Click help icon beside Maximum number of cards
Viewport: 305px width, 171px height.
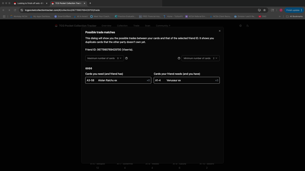126,58
